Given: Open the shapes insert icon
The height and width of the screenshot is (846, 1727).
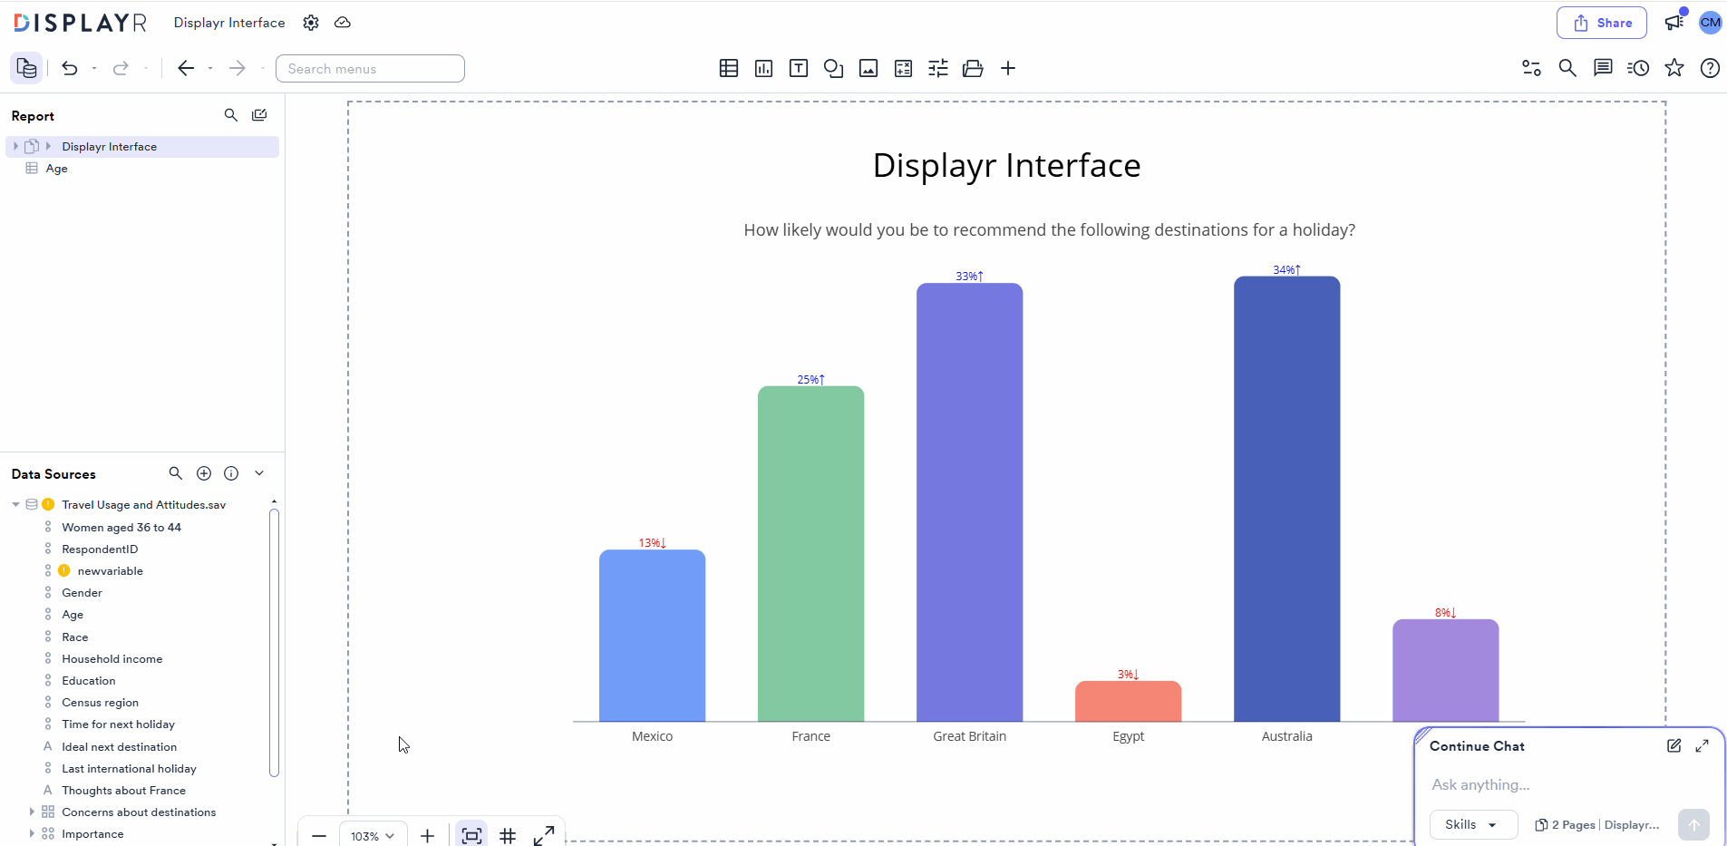Looking at the screenshot, I should tap(834, 68).
